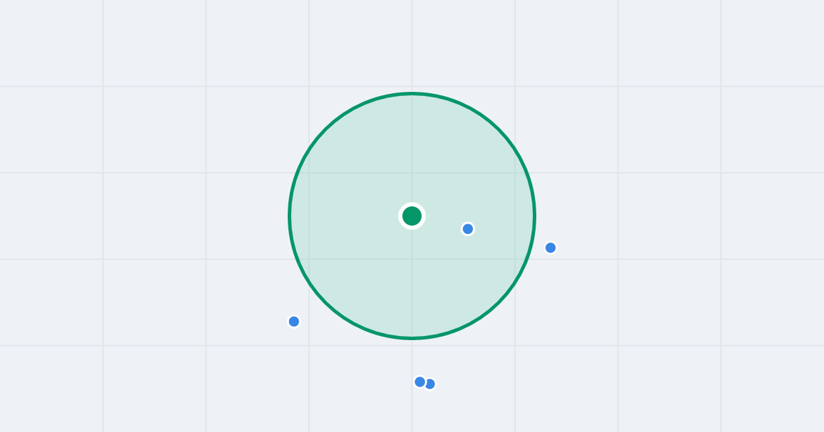
Task: Click the green center marker of the circle
Action: (x=412, y=216)
